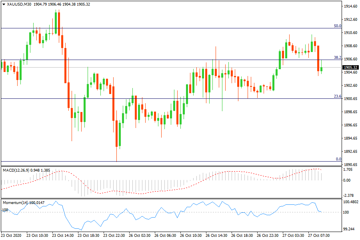This screenshot has width=360, height=240.
Task: Select the 50.0 Fibonacci level label
Action: 337,26
